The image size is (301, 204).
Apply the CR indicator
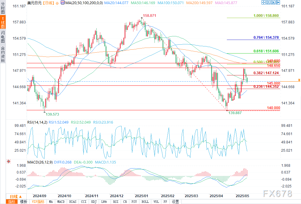click(x=125, y=202)
